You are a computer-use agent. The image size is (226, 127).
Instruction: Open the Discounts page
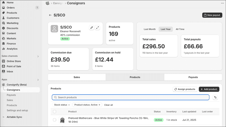(12, 28)
